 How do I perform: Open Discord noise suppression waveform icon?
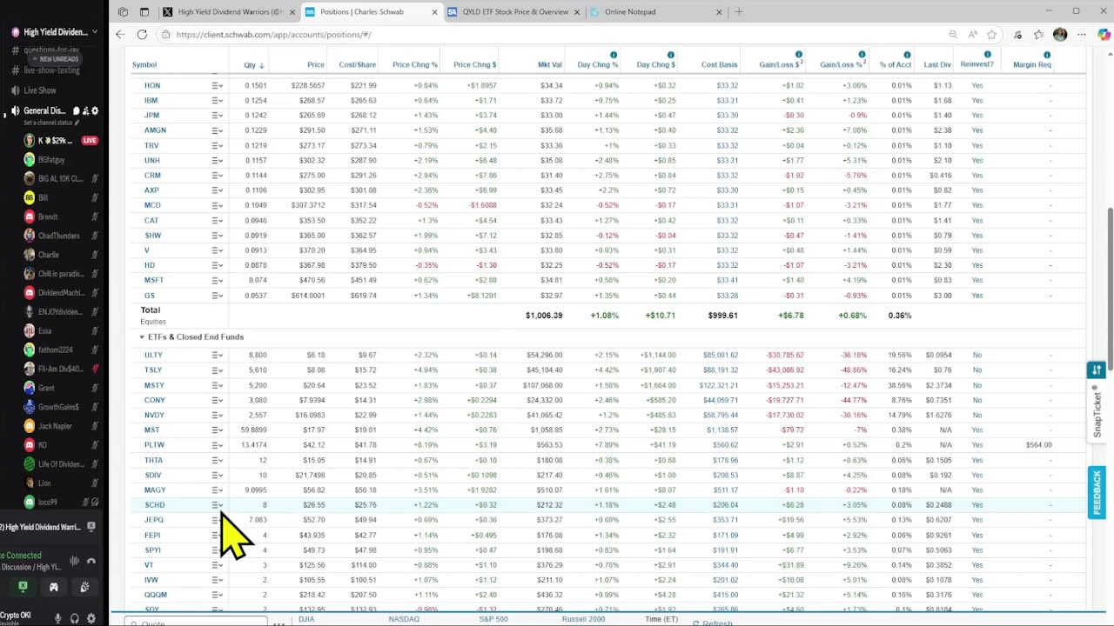[x=75, y=561]
